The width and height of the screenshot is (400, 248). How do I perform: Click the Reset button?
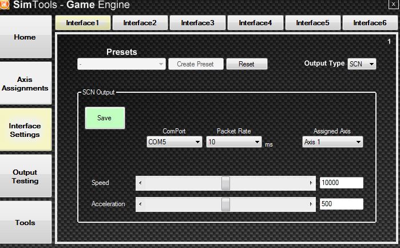(x=247, y=64)
